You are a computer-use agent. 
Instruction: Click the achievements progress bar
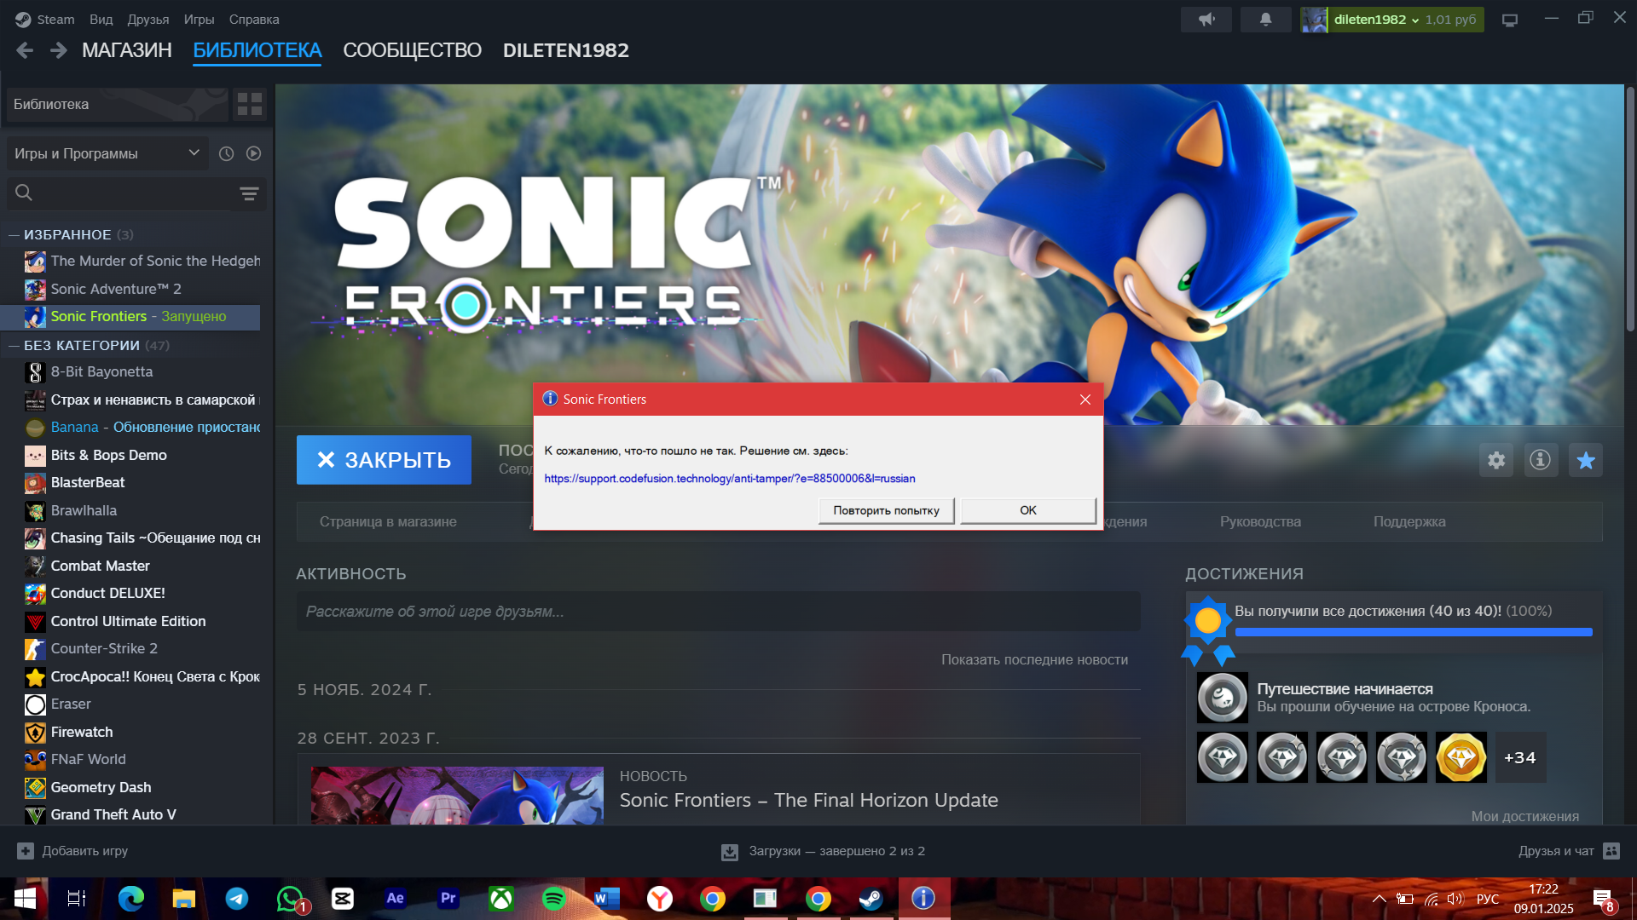pyautogui.click(x=1413, y=632)
